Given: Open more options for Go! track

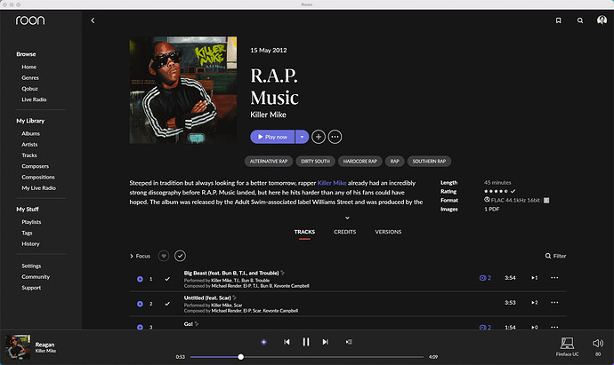Looking at the screenshot, I should pyautogui.click(x=554, y=327).
